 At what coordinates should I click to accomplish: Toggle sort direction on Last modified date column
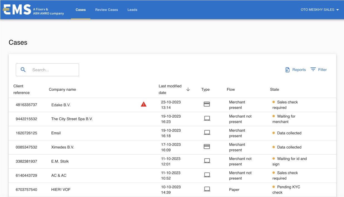[188, 89]
